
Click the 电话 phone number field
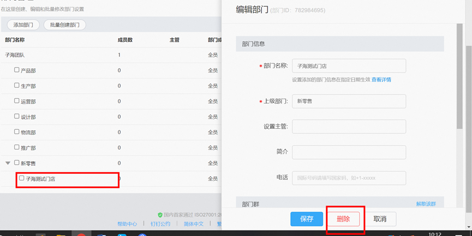[x=349, y=178]
